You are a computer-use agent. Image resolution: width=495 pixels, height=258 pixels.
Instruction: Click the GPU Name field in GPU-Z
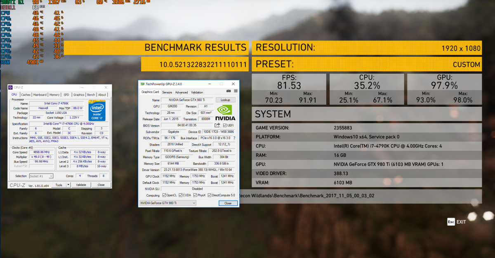tap(187, 100)
